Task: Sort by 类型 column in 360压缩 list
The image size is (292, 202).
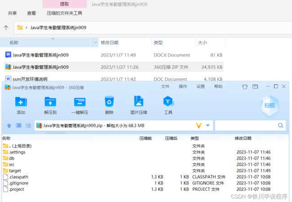Action: [195, 139]
